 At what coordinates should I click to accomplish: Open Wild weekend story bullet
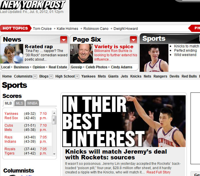pyautogui.click(x=185, y=55)
